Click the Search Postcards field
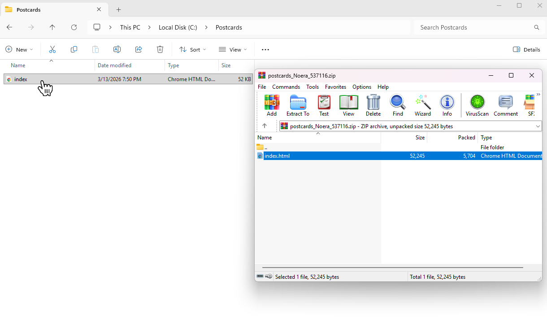The width and height of the screenshot is (547, 320). (479, 27)
